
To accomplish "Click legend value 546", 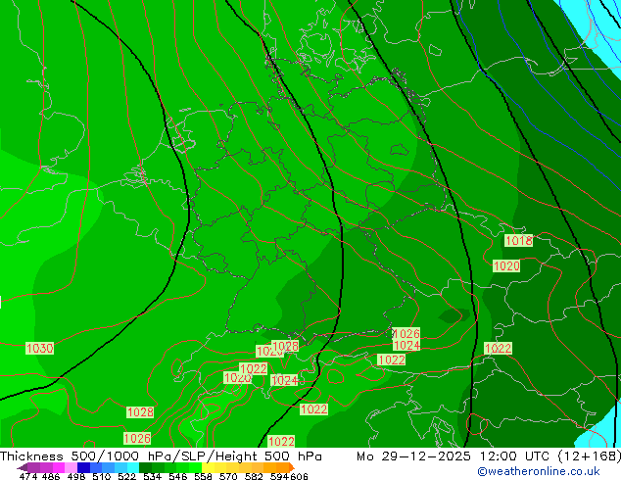I will [x=177, y=476].
